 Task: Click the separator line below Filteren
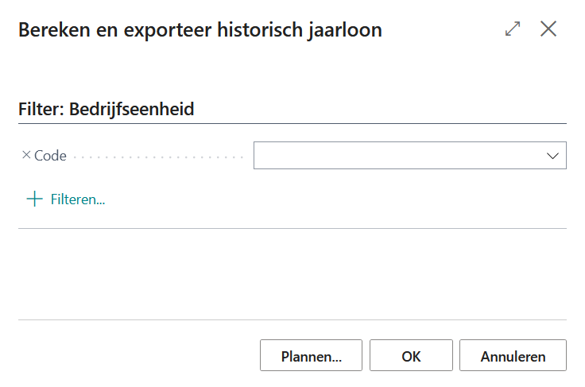point(292,229)
